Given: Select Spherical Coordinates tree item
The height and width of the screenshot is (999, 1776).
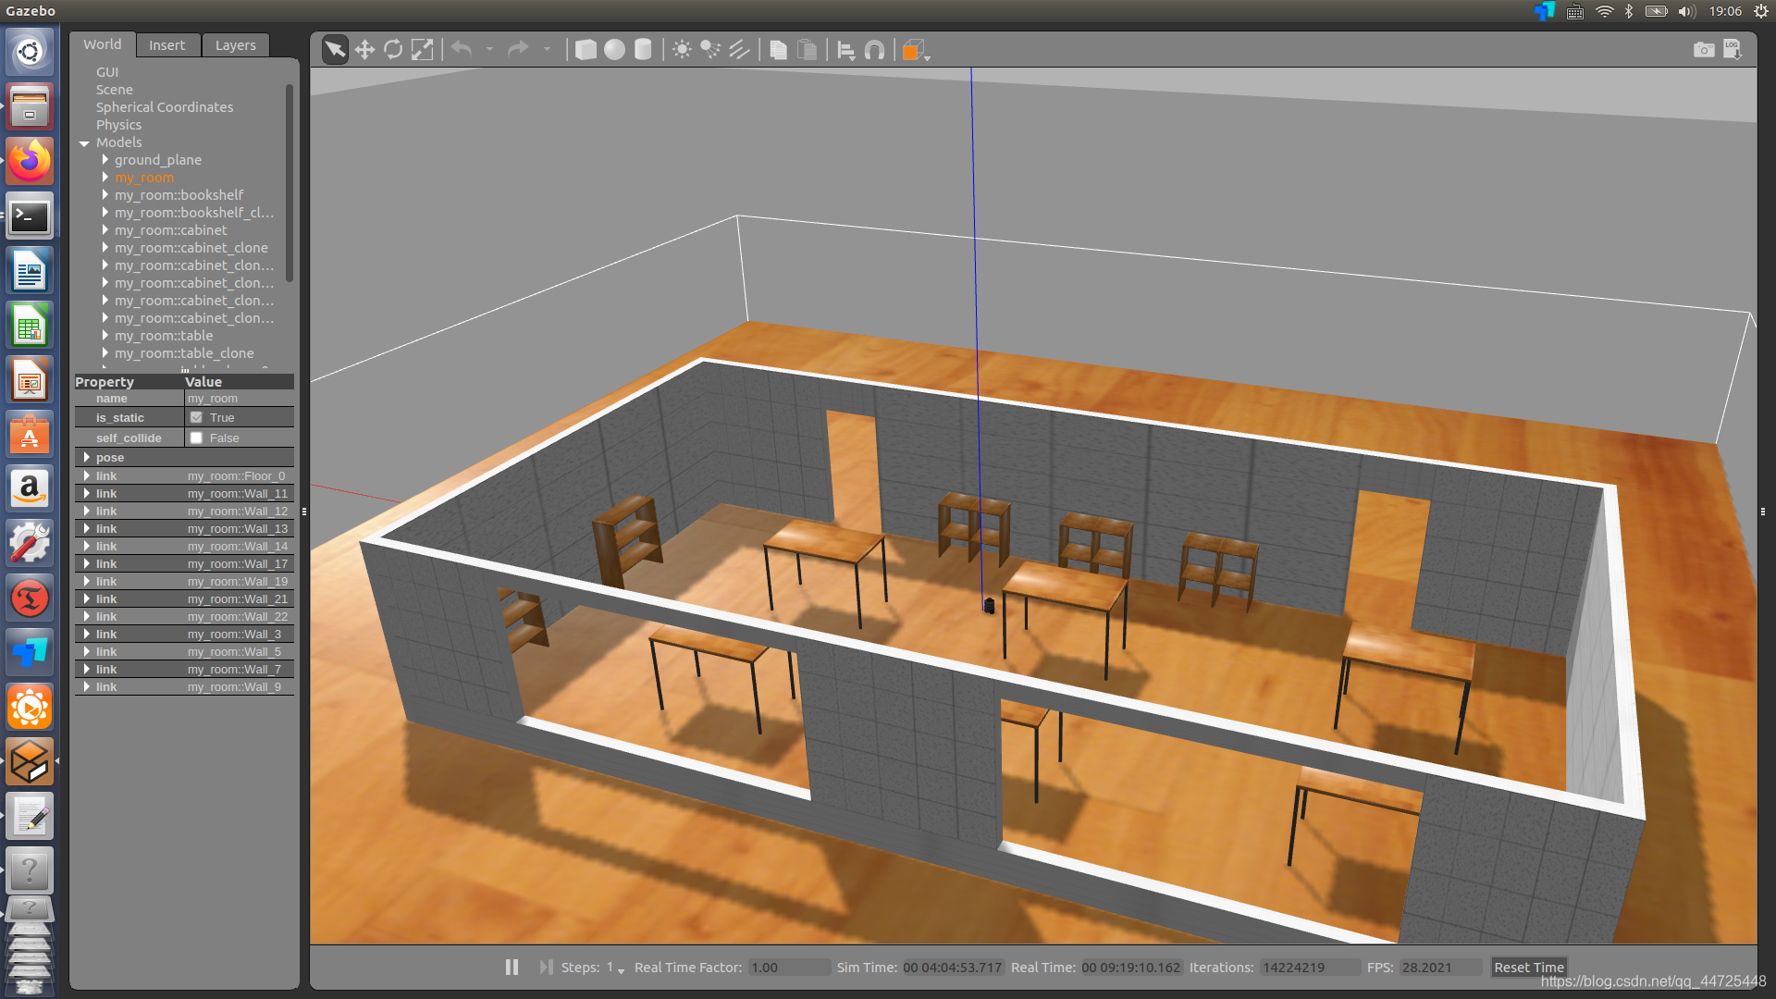Looking at the screenshot, I should pos(165,107).
